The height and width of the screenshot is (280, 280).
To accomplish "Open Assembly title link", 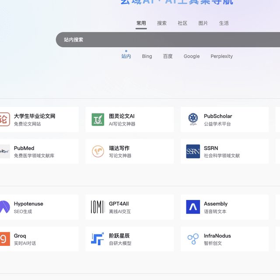I will pyautogui.click(x=216, y=204).
